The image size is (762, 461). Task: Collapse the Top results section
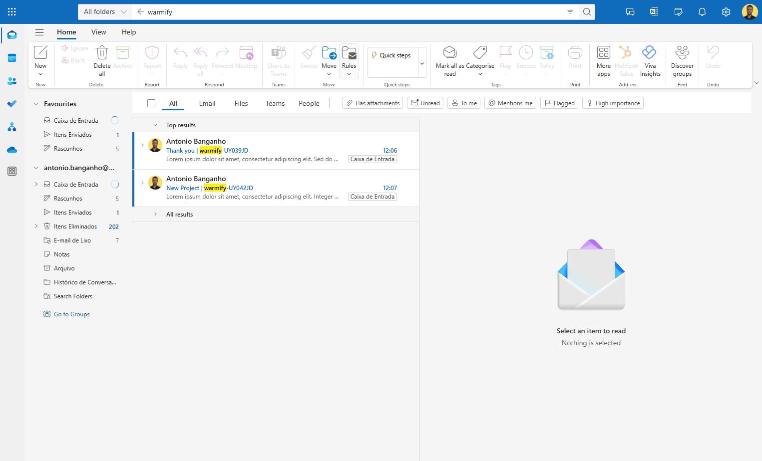coord(155,125)
